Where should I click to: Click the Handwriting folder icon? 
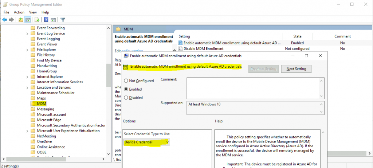[33, 65]
